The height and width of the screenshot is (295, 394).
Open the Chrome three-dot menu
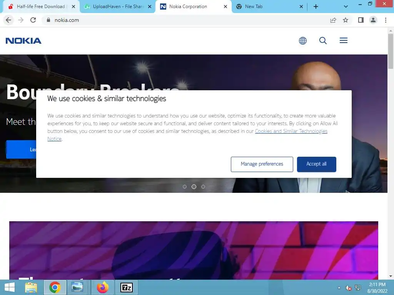pos(386,20)
